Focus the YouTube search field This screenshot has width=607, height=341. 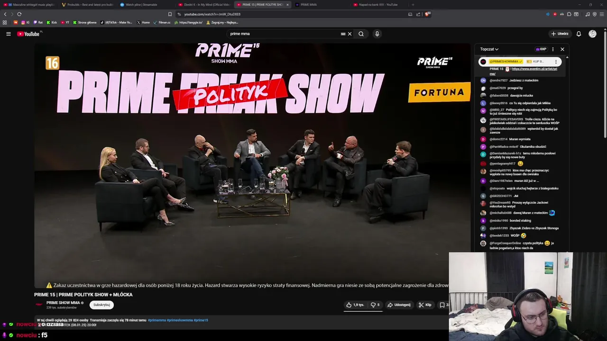tap(285, 34)
